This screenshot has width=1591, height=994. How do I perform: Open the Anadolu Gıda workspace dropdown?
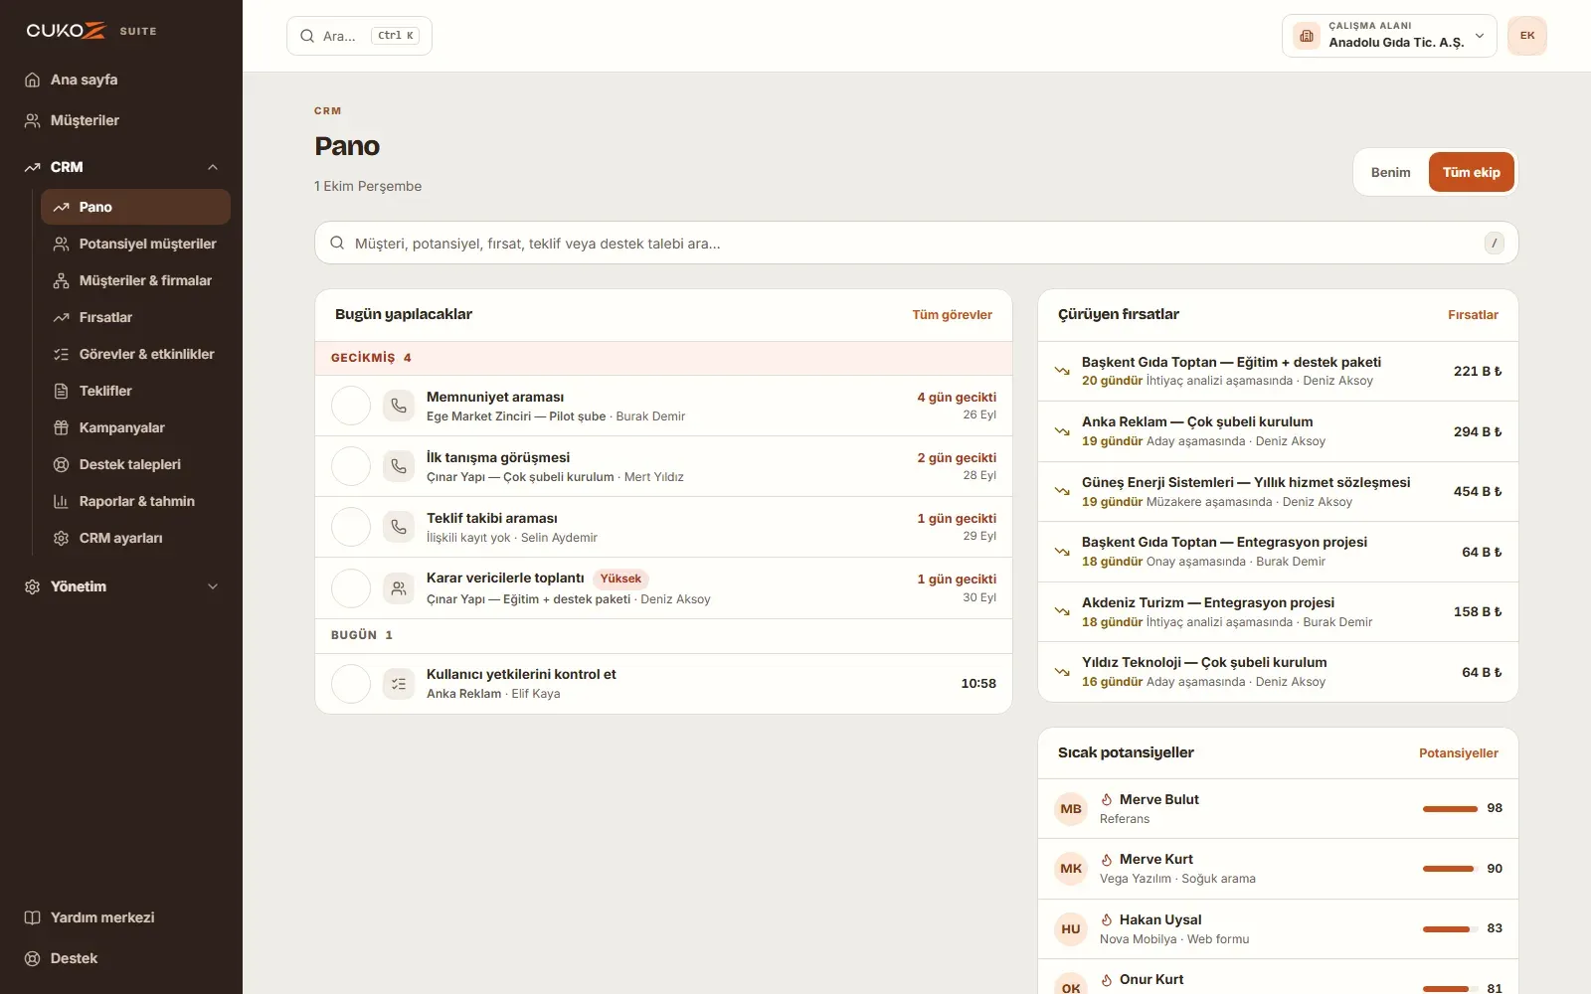pyautogui.click(x=1389, y=36)
